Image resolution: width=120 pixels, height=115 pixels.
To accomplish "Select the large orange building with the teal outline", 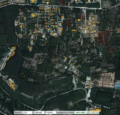I will click(33, 15).
